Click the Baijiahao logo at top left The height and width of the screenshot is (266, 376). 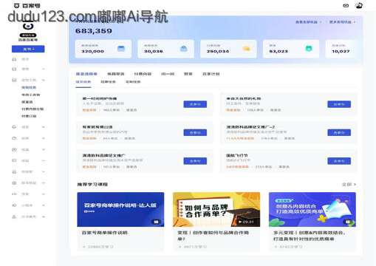(27, 5)
